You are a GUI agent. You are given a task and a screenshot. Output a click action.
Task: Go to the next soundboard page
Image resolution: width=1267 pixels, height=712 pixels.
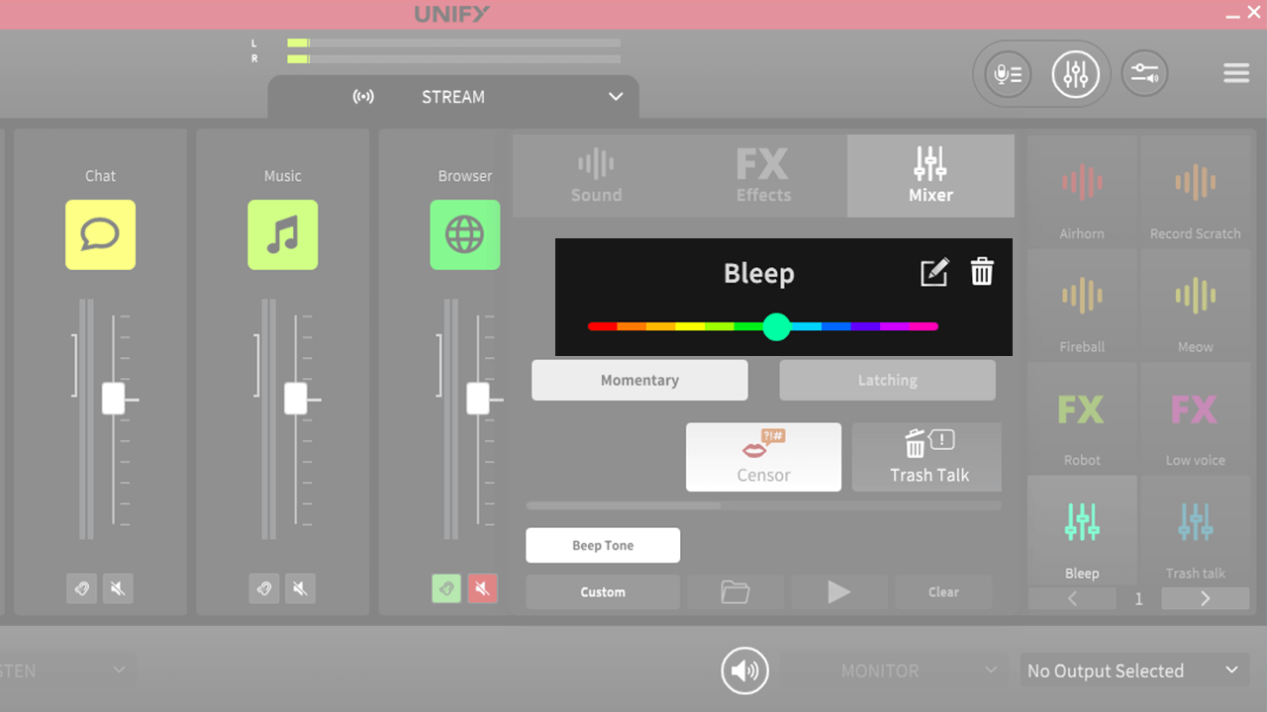point(1204,598)
